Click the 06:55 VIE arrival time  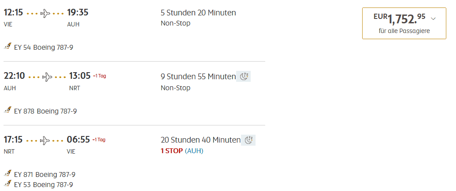pos(78,140)
